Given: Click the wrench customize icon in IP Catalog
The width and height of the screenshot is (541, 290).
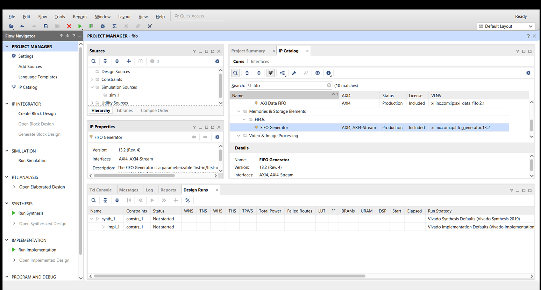Looking at the screenshot, I should click(x=294, y=73).
